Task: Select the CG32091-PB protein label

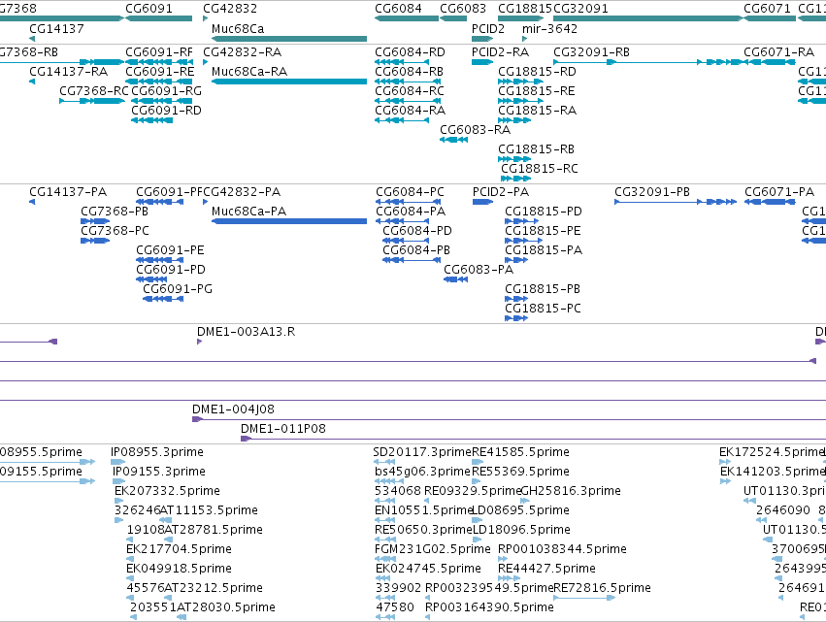Action: click(651, 192)
